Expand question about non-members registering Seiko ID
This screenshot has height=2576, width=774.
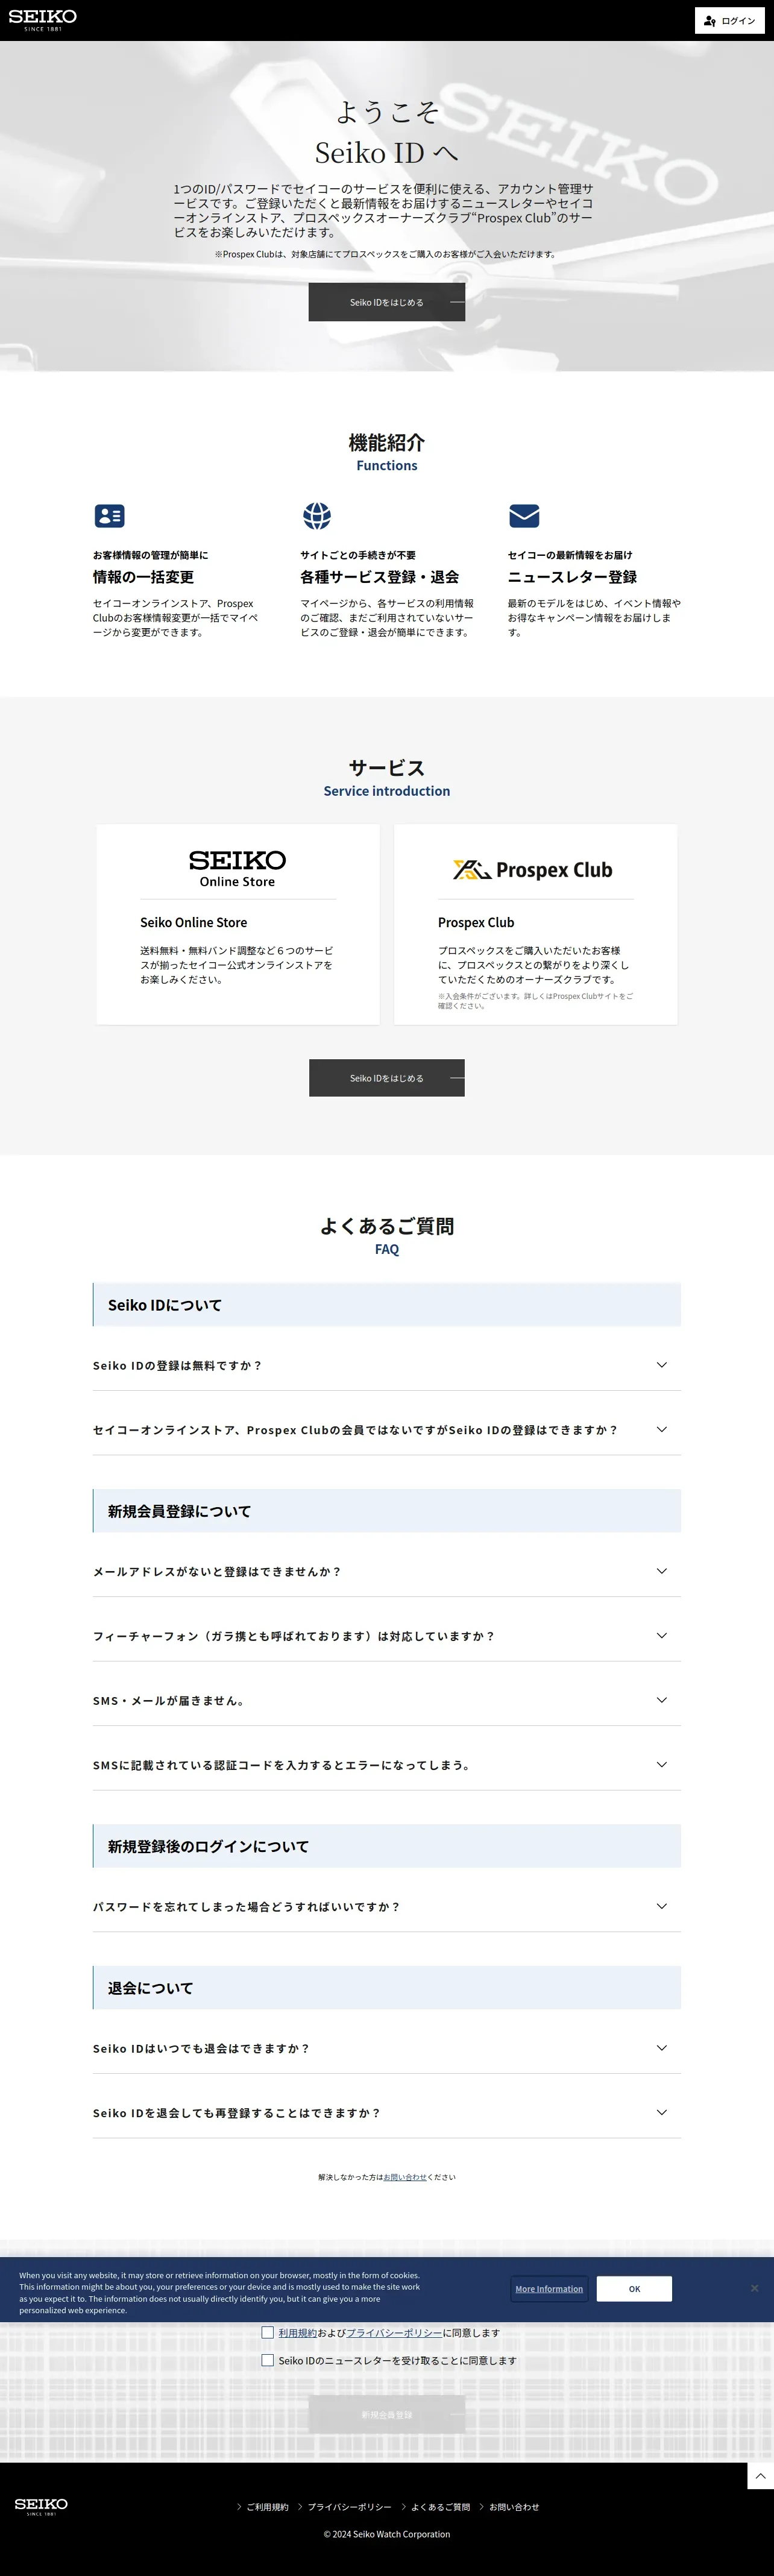pyautogui.click(x=387, y=1430)
